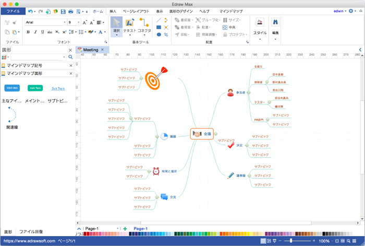Viewport: 365px width, 246px height.
Task: Collapse the 議事録 branch toggle
Action: (x=249, y=176)
